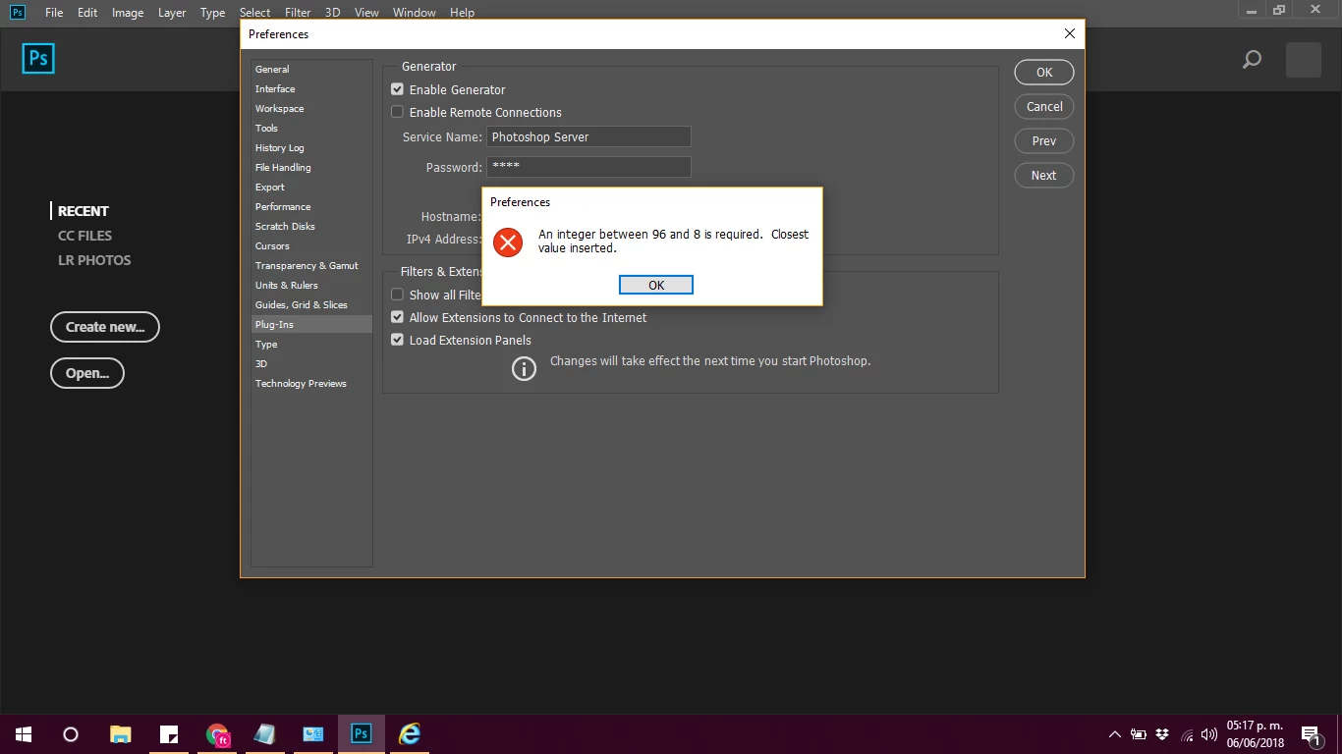Open the Image menu

pos(128,13)
